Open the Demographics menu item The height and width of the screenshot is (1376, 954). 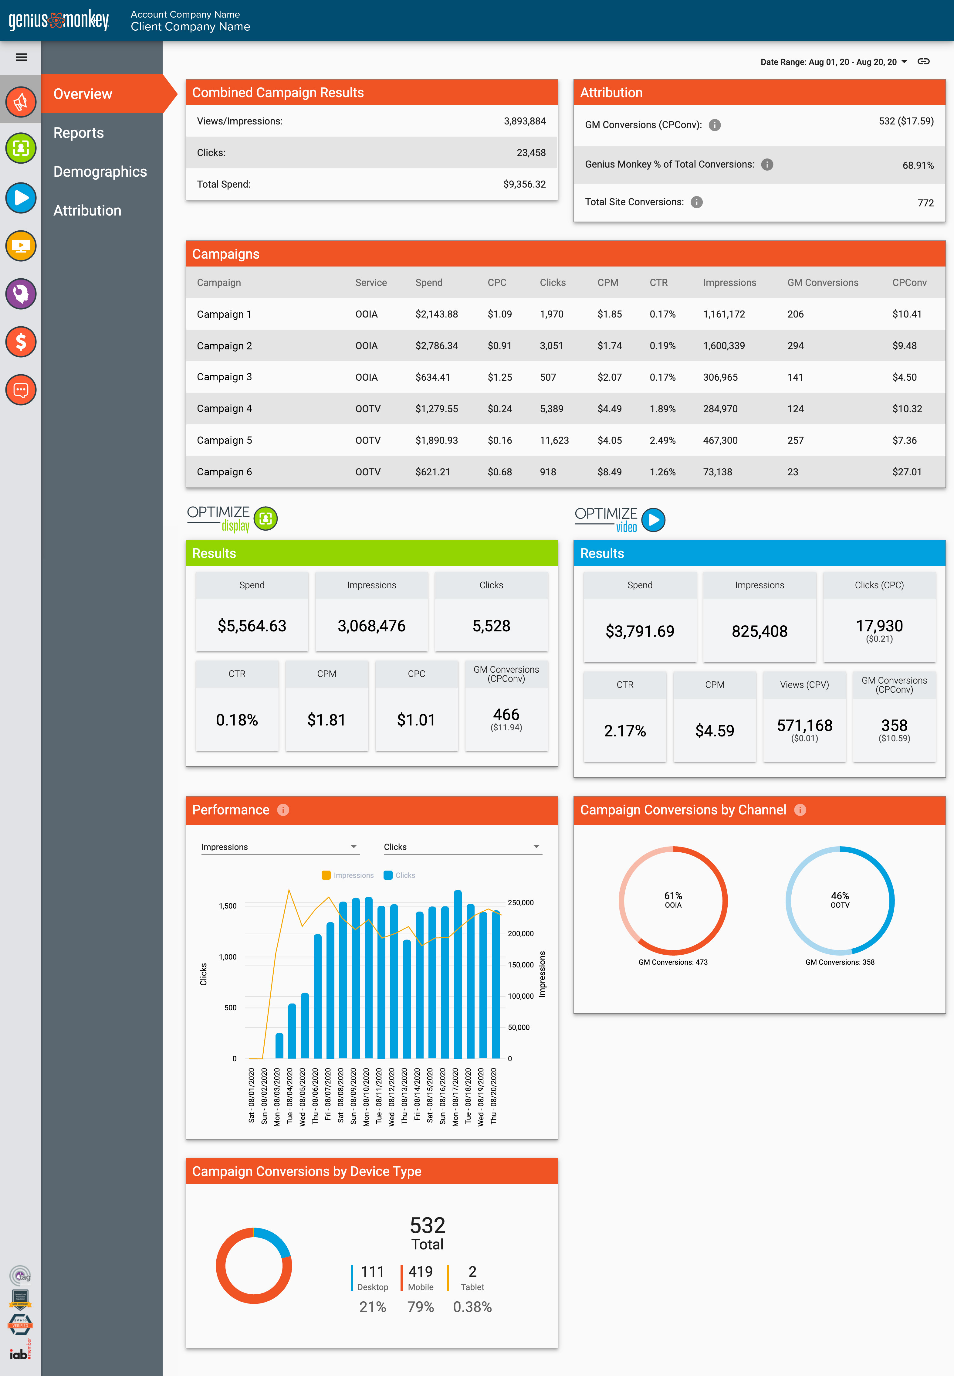tap(100, 172)
